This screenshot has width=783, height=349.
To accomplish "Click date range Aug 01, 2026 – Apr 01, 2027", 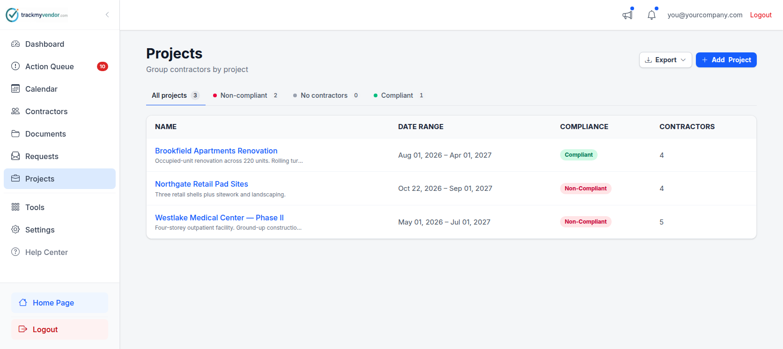I will 445,155.
